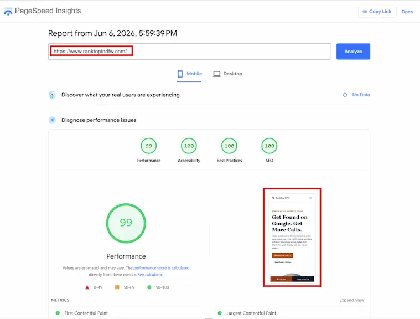Click the Diagnose performance issues heading
This screenshot has width=420, height=319.
point(99,120)
